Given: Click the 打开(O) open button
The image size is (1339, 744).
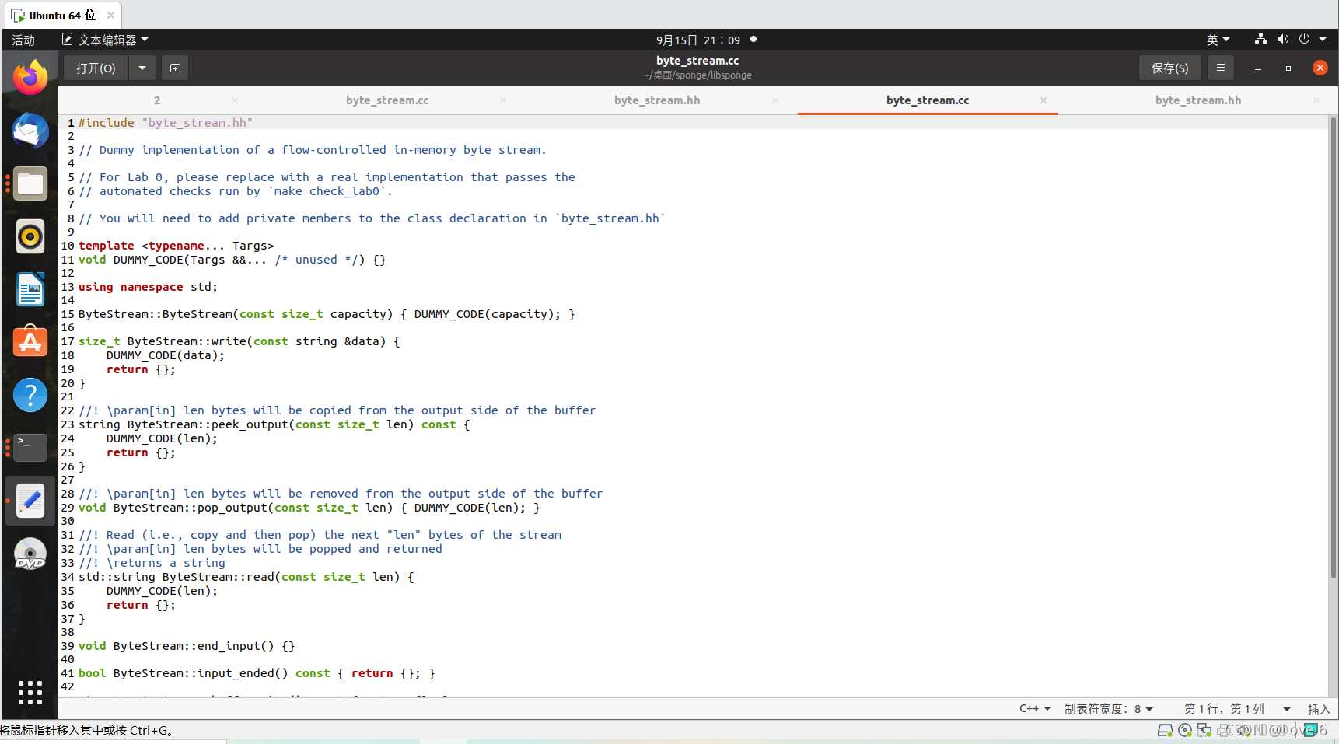Looking at the screenshot, I should pos(96,68).
